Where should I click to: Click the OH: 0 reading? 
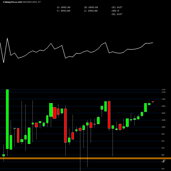pyautogui.click(x=115, y=11)
